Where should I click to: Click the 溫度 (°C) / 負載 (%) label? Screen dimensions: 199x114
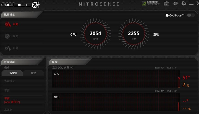click(x=63, y=68)
